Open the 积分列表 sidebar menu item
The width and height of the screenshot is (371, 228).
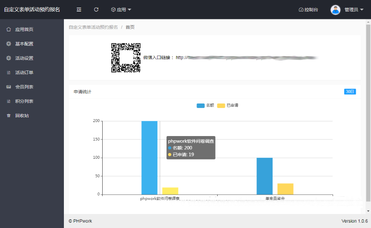pyautogui.click(x=24, y=101)
